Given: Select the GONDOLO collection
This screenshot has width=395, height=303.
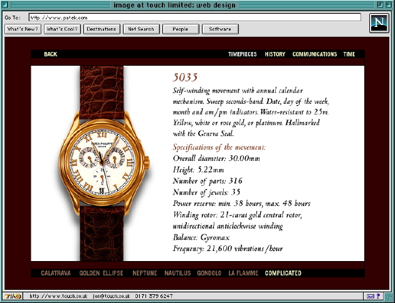Looking at the screenshot, I should tap(209, 273).
